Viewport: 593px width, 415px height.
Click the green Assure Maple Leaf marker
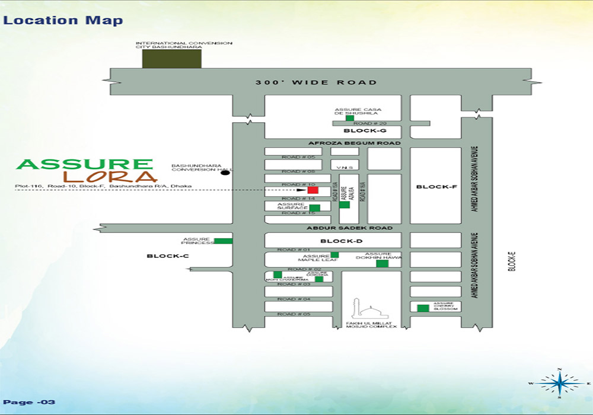334,255
